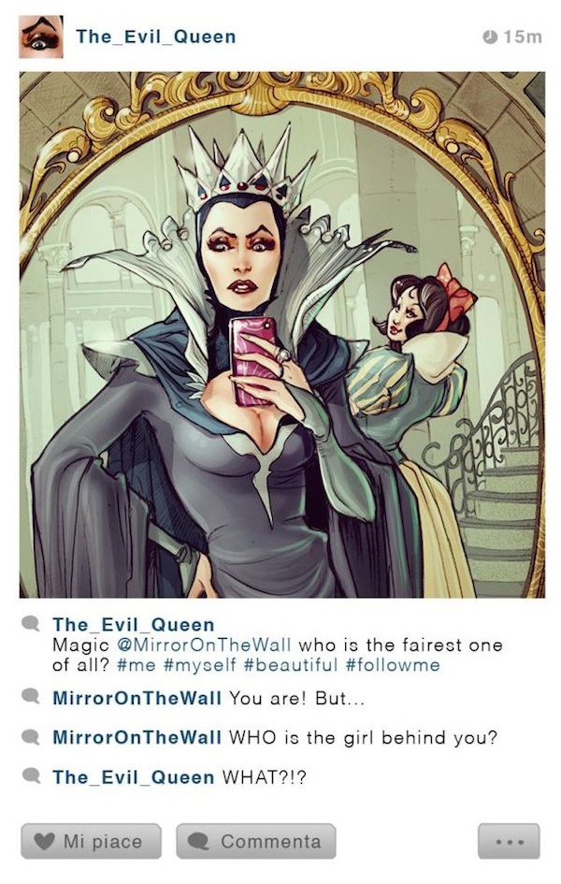
Task: Click speech bubble icon beside caption
Action: pyautogui.click(x=31, y=624)
